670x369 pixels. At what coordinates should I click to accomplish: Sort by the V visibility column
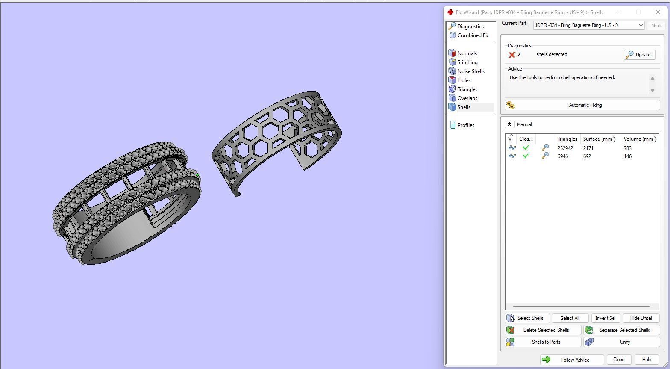tap(511, 139)
